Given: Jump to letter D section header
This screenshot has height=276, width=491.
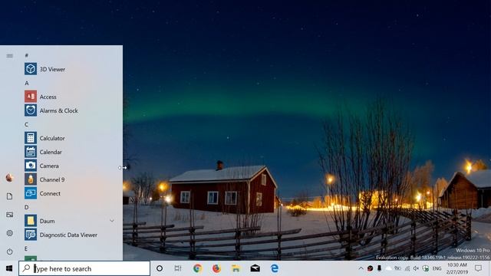Looking at the screenshot, I should tap(27, 207).
